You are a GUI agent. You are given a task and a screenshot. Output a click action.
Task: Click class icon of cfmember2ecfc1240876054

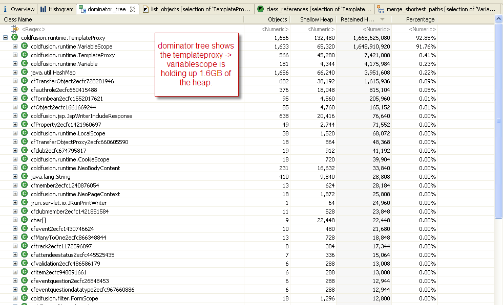pyautogui.click(x=24, y=185)
